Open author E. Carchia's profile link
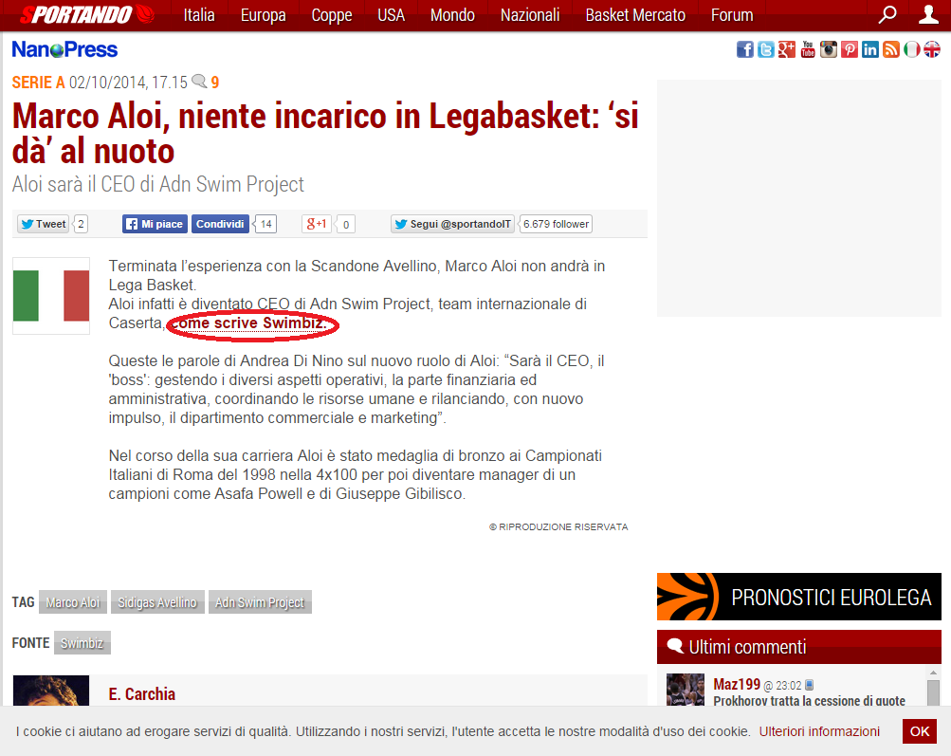The width and height of the screenshot is (951, 756). tap(142, 693)
